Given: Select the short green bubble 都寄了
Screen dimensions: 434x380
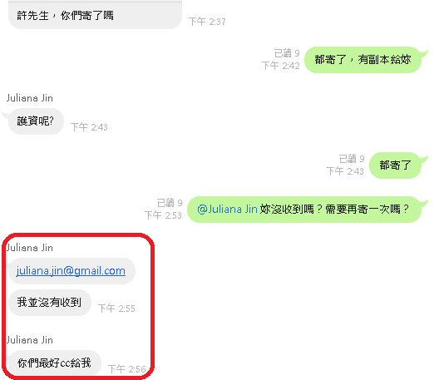Looking at the screenshot, I should [395, 165].
